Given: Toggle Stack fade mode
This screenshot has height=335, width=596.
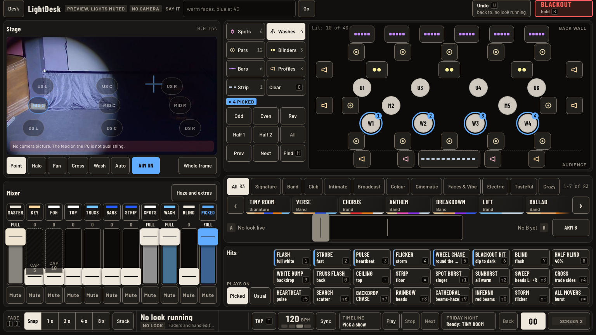Looking at the screenshot, I should tap(123, 321).
